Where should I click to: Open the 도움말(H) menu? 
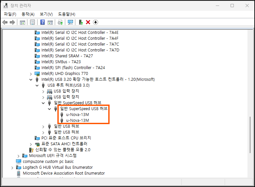67,14
